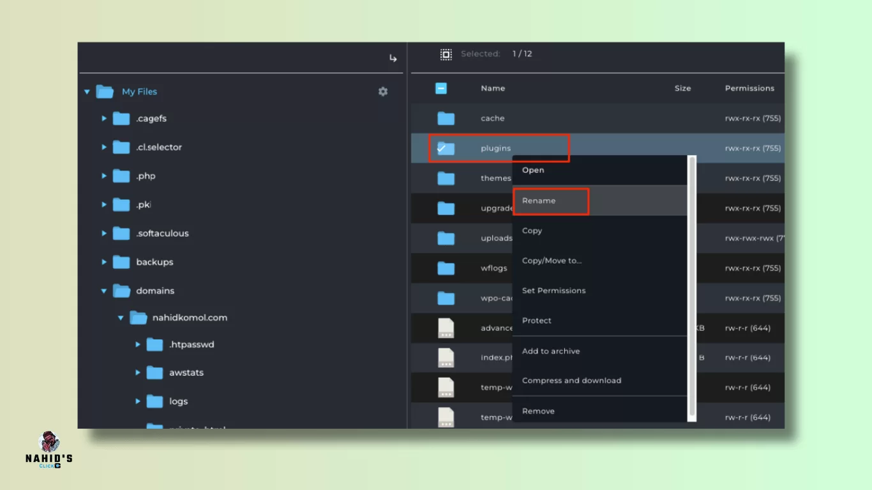This screenshot has height=490, width=872.
Task: Click the logs folder icon in tree
Action: point(154,401)
